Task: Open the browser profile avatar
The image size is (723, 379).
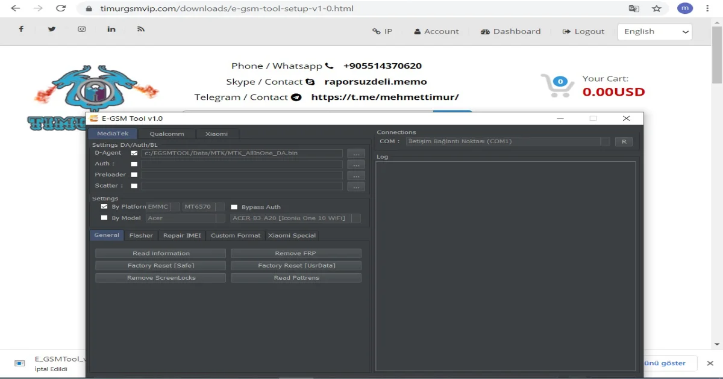Action: [x=685, y=8]
